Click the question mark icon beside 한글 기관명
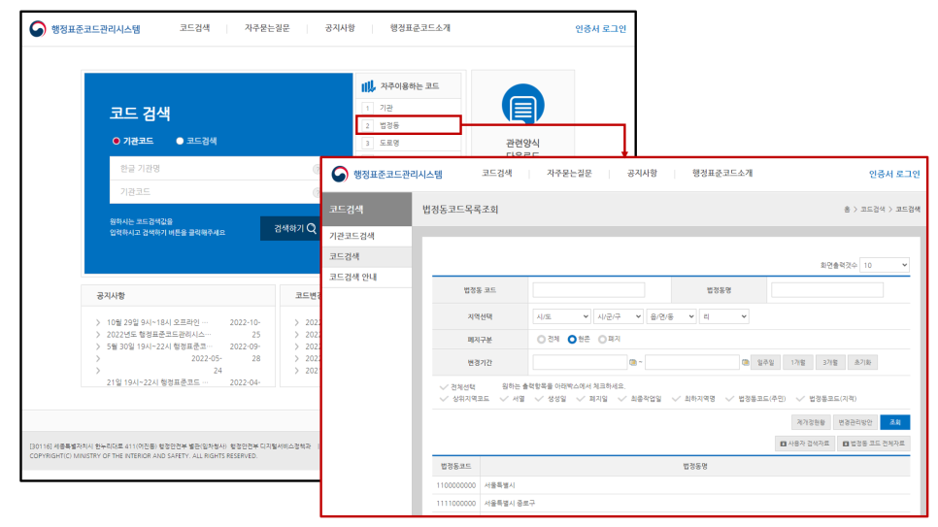Screen dimensions: 938x527 pos(317,169)
